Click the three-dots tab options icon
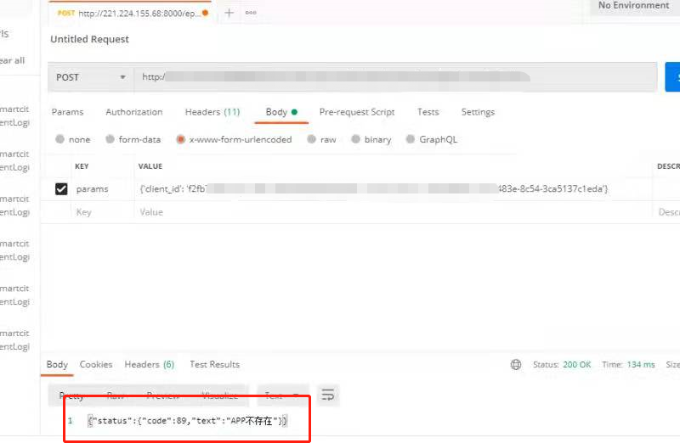 click(x=251, y=13)
